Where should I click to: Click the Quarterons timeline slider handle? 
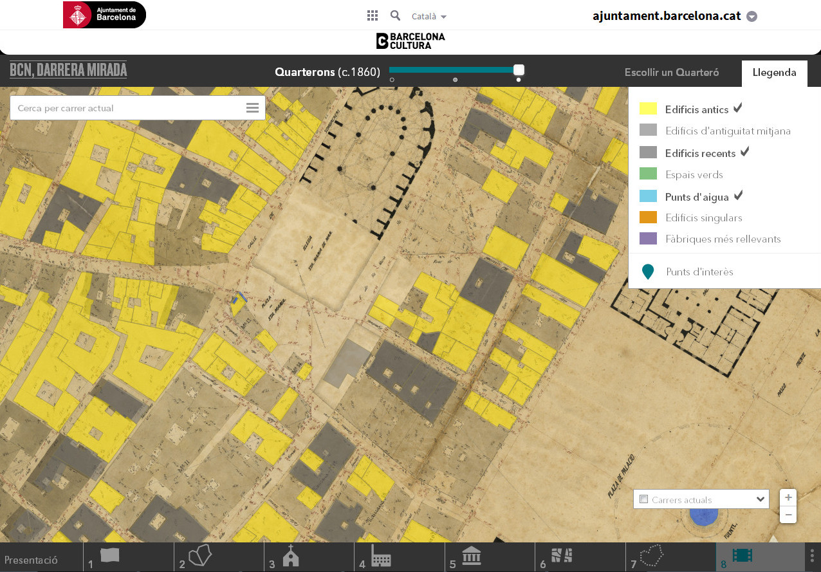pos(519,70)
